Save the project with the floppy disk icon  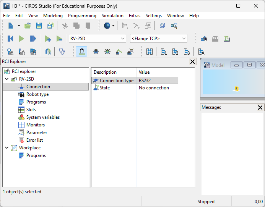39,26
